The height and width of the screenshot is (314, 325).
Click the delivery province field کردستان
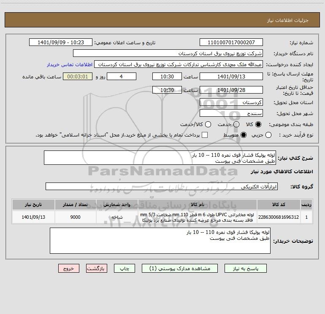231,102
